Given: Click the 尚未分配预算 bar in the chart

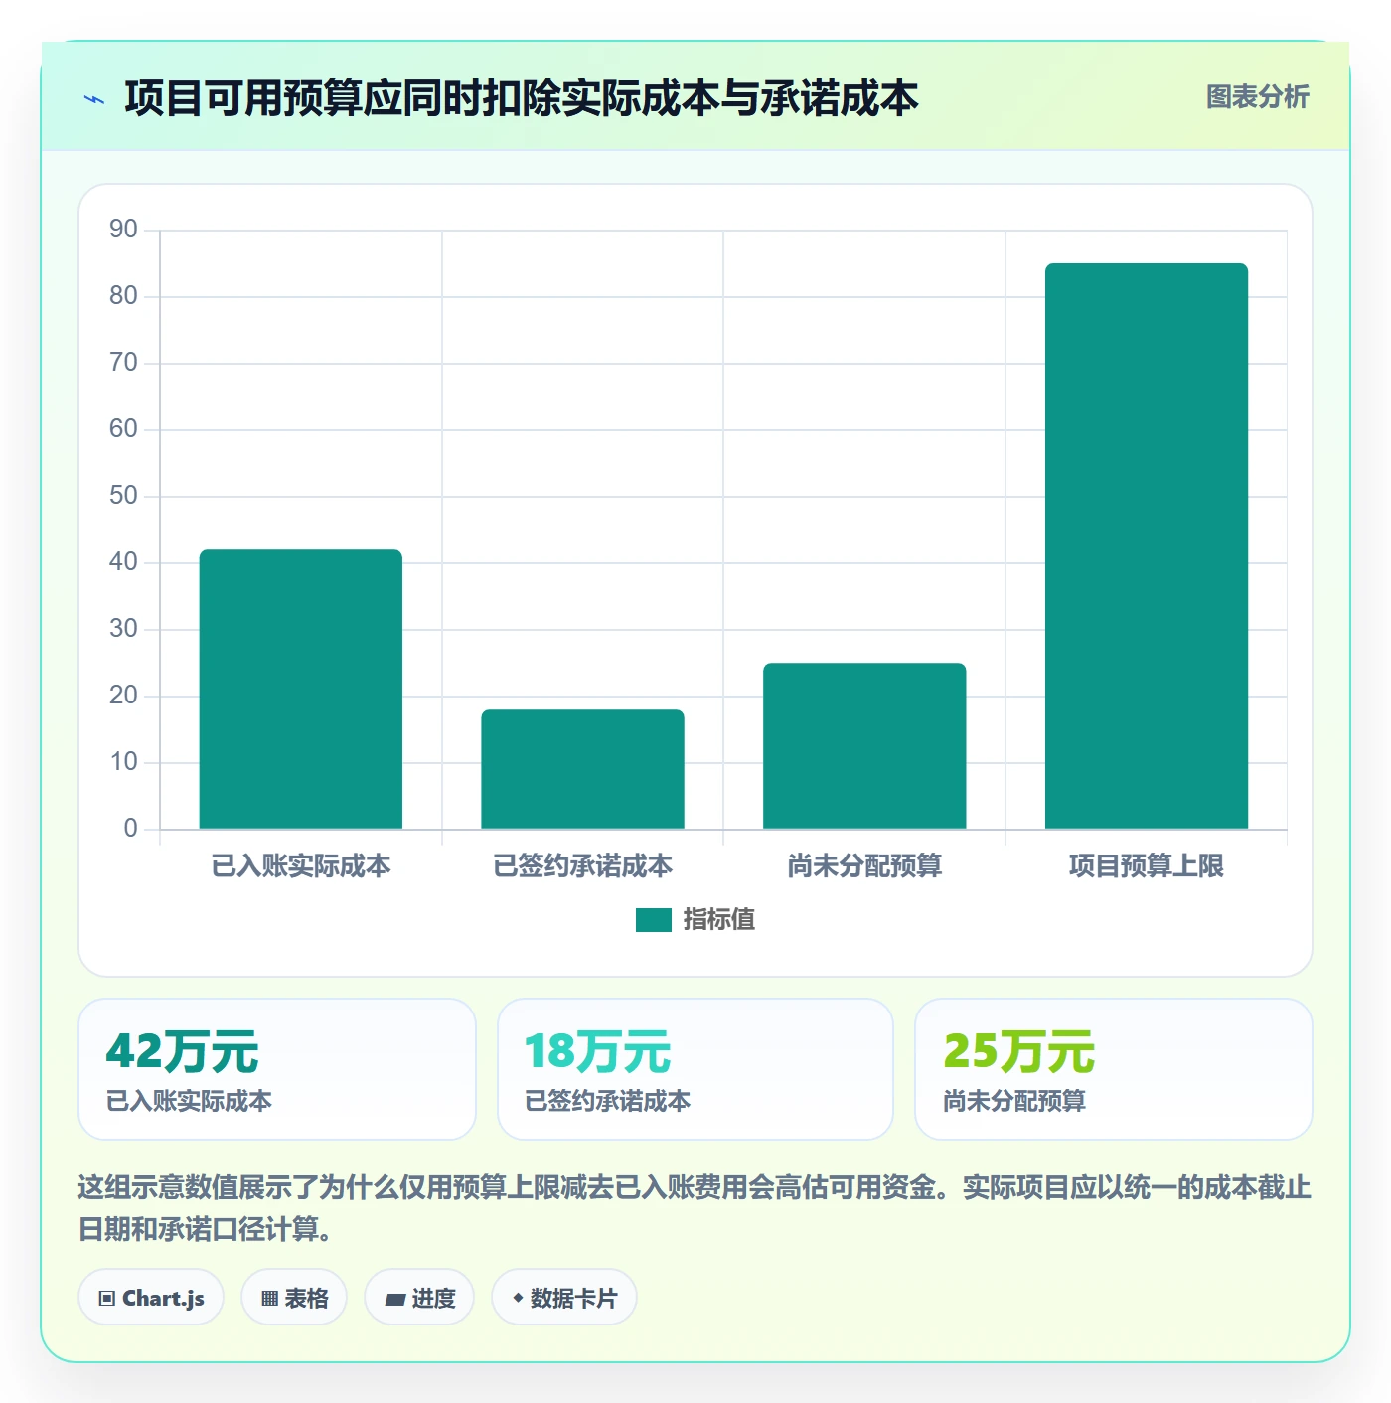Looking at the screenshot, I should [864, 745].
